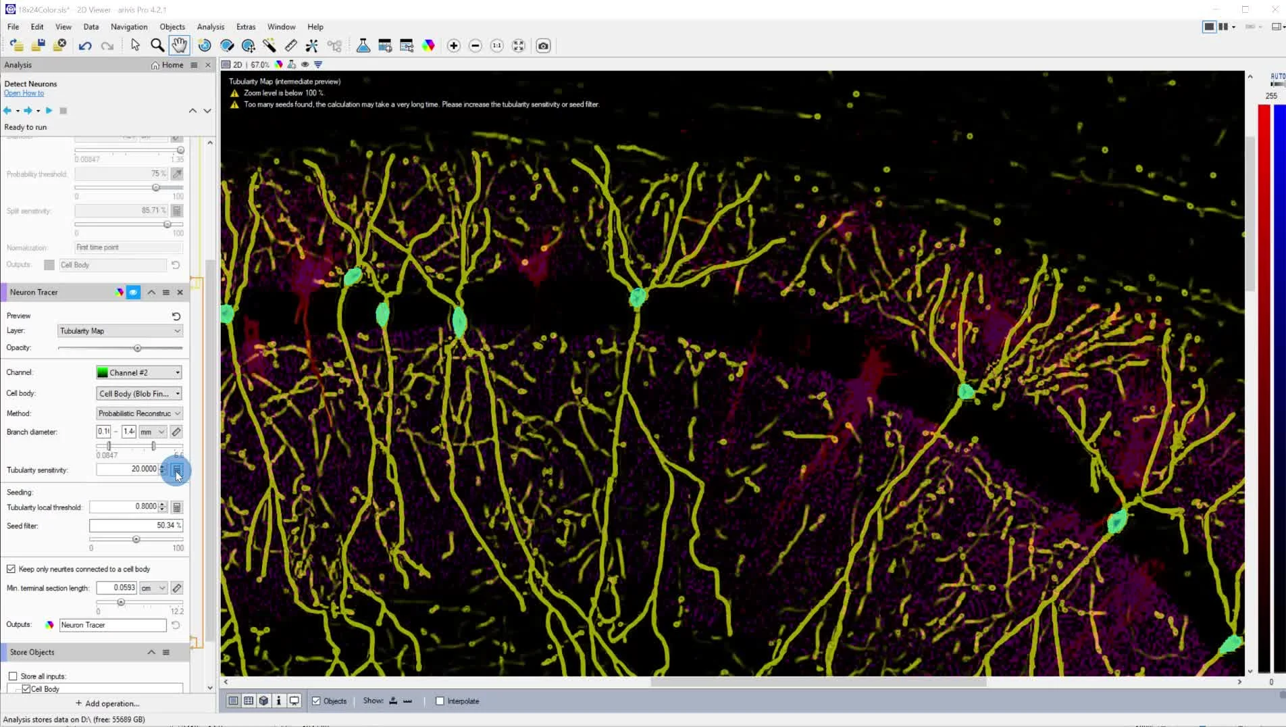
Task: Open the Neuron Tracer options menu
Action: pyautogui.click(x=166, y=292)
